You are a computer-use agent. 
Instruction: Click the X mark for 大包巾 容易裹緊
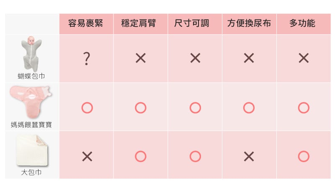pyautogui.click(x=87, y=157)
